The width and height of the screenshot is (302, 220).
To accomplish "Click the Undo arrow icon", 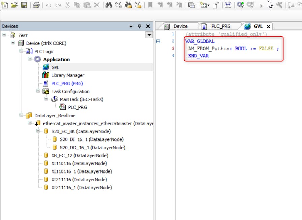I will coord(48,5).
